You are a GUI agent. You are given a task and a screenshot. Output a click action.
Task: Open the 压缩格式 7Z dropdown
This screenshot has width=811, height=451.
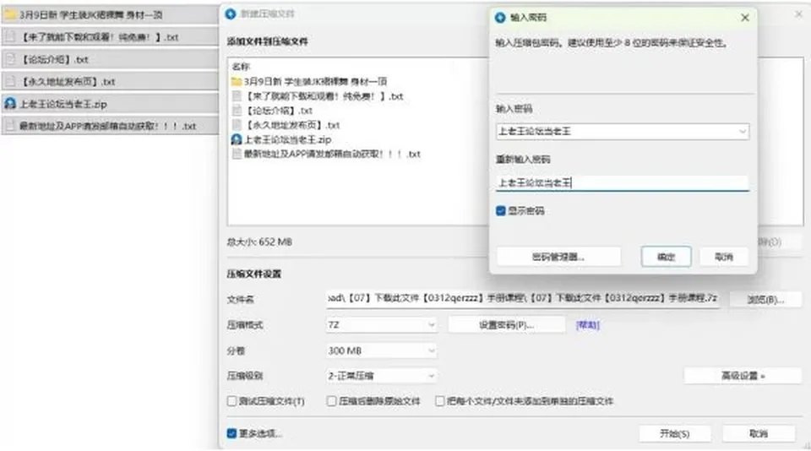[381, 325]
